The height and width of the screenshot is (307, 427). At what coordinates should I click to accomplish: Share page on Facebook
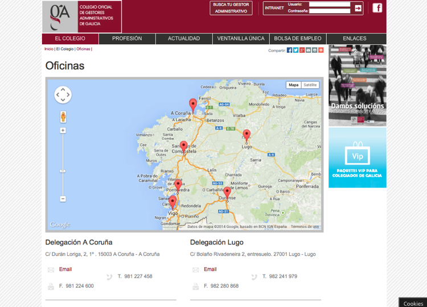tap(289, 50)
